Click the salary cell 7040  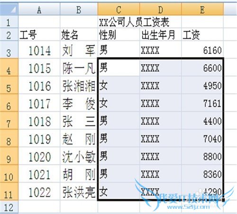(x=202, y=138)
